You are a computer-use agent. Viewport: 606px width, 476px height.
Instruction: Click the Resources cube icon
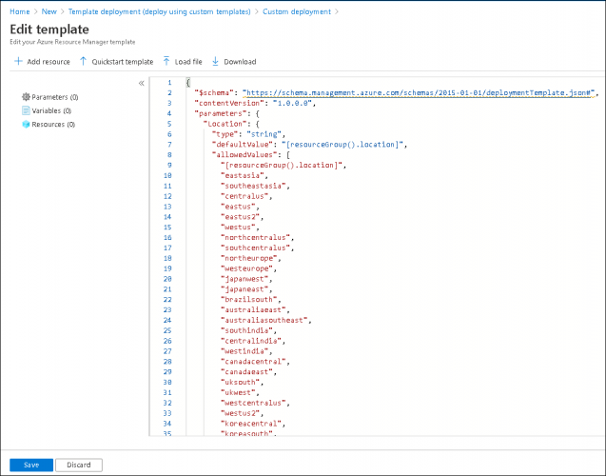tap(26, 124)
